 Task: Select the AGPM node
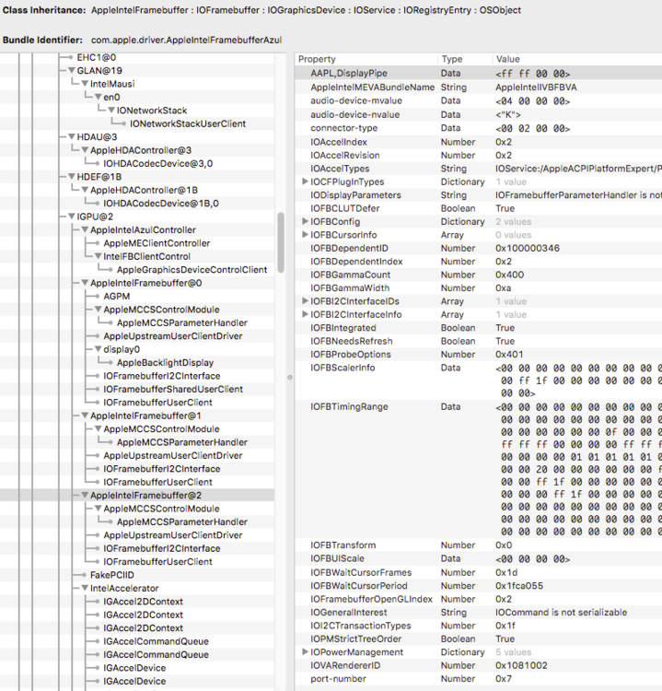coord(115,297)
